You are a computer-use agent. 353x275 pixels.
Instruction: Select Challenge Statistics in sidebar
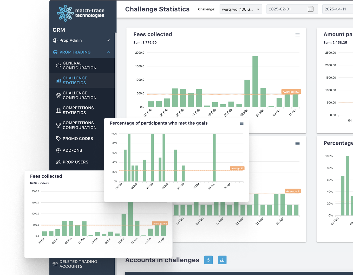click(x=75, y=80)
